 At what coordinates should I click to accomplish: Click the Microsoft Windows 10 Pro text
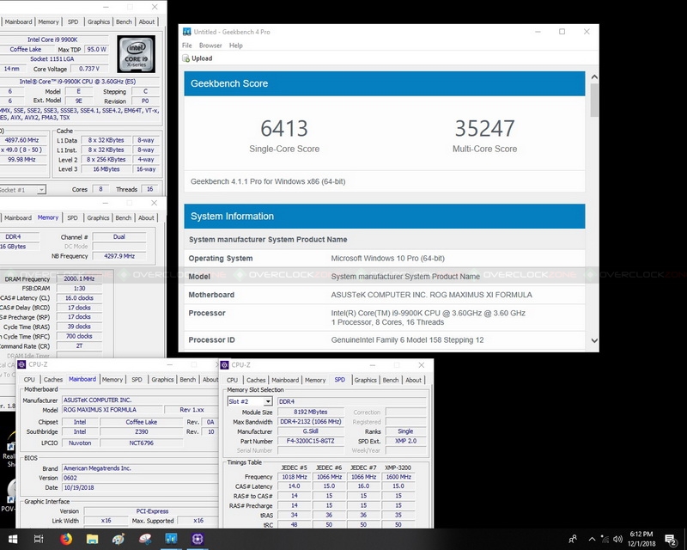387,259
